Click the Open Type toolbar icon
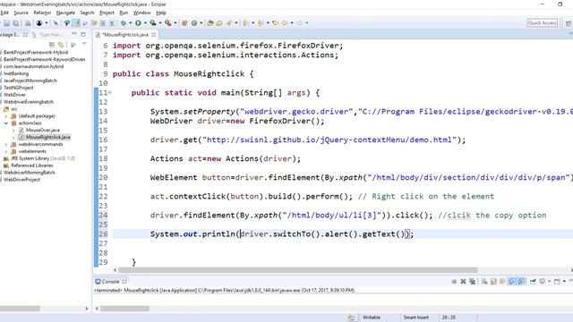 [210, 23]
